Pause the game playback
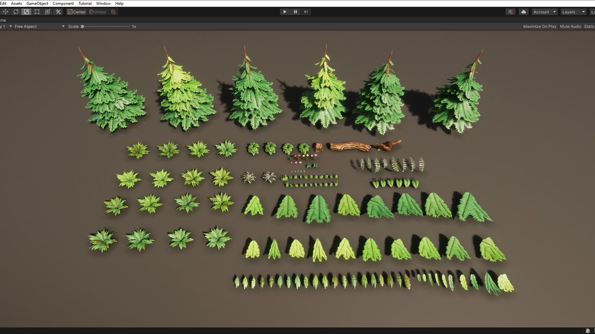Screen dimensions: 595x334 (x=295, y=12)
